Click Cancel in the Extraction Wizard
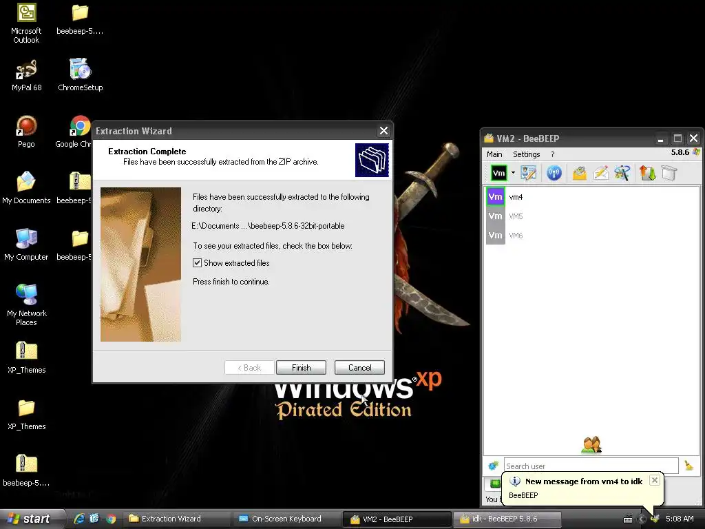Screen dimensions: 705x529 (359, 368)
